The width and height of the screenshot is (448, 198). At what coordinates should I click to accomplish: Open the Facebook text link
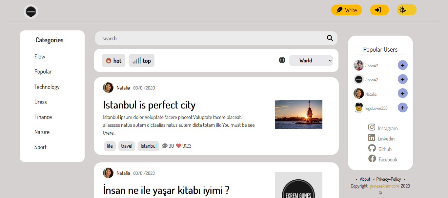tap(388, 160)
